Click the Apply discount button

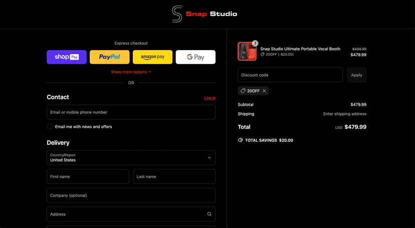tap(356, 75)
